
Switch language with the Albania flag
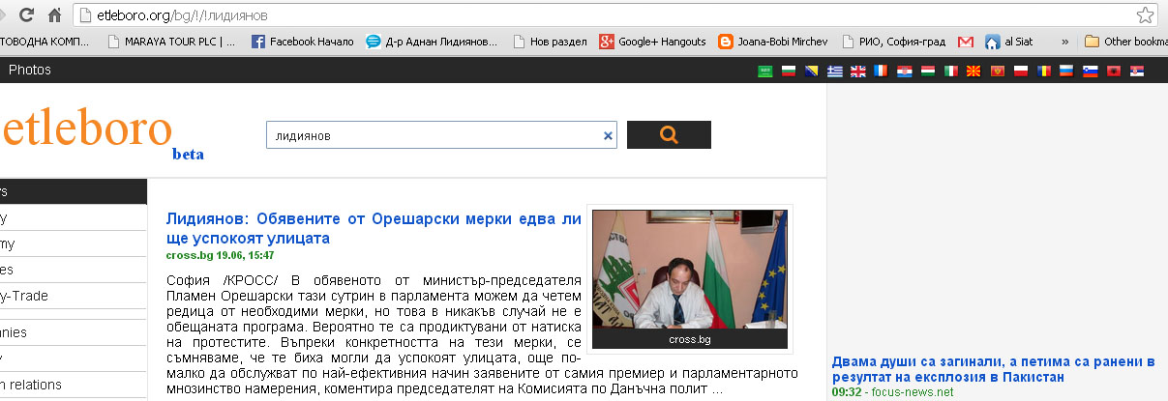[1114, 72]
